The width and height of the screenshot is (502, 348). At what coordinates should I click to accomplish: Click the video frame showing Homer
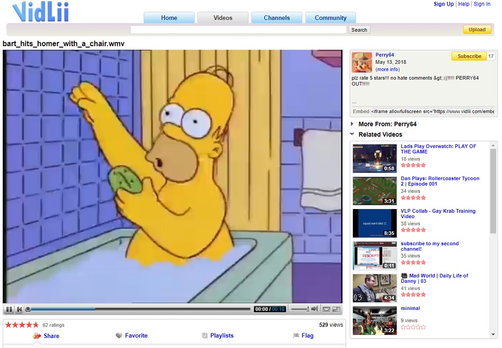(x=173, y=176)
